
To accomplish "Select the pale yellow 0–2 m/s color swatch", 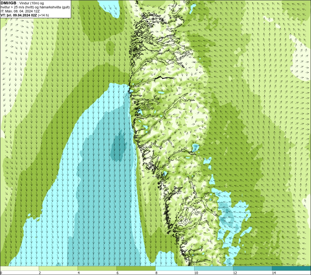I will pyautogui.click(x=19, y=268).
